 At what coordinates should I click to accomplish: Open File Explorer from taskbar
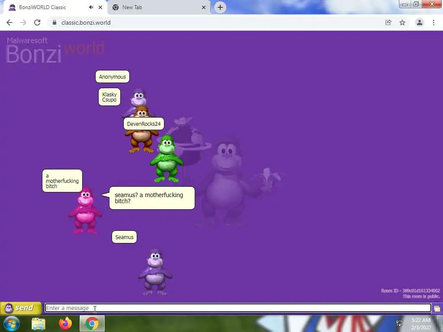tap(39, 323)
